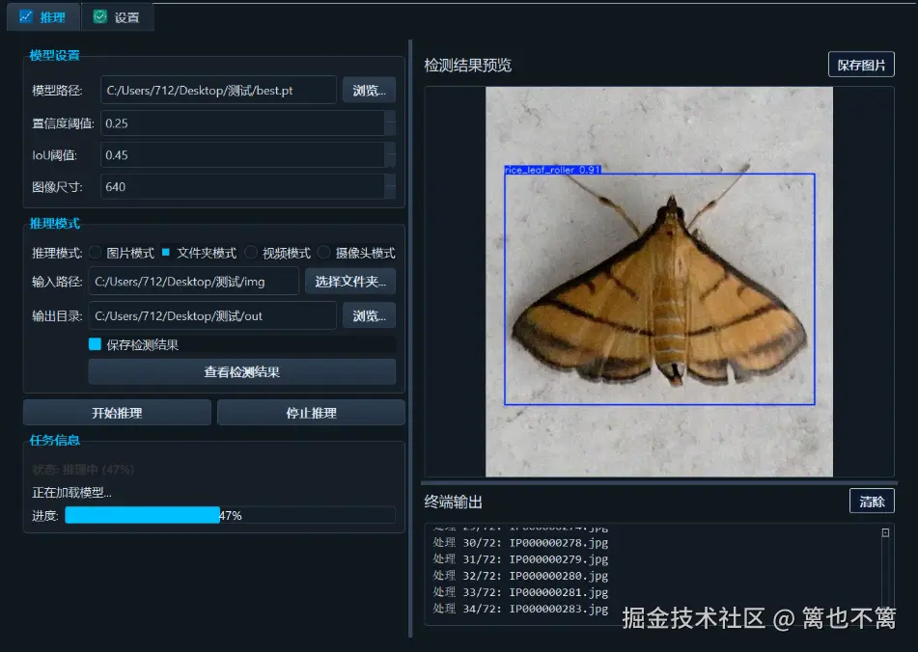Image resolution: width=918 pixels, height=652 pixels.
Task: Clear the terminal output with 清除
Action: point(872,502)
